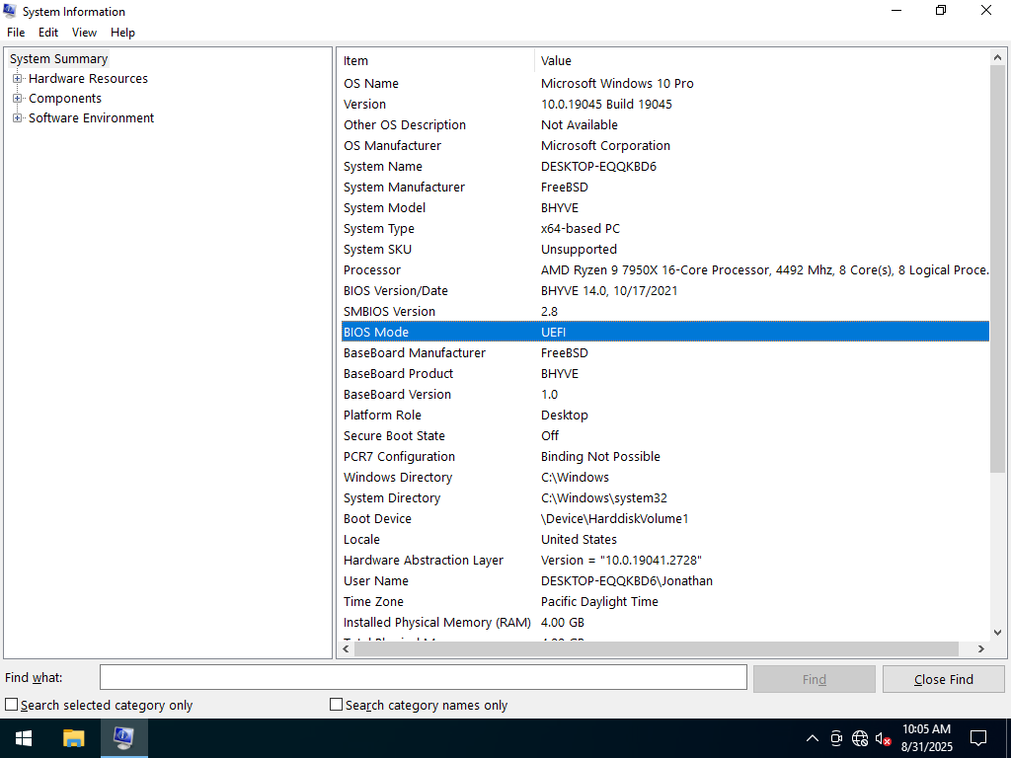The width and height of the screenshot is (1011, 758).
Task: Select the System Model row
Action: pos(664,207)
